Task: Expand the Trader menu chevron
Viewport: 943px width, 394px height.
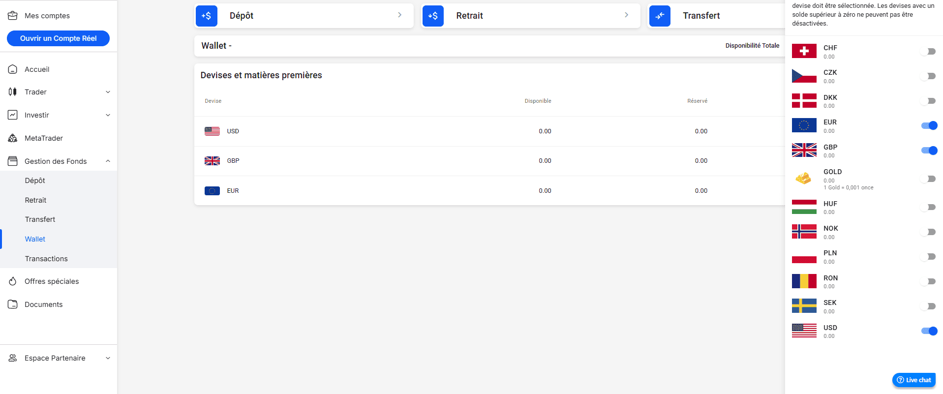Action: click(108, 92)
